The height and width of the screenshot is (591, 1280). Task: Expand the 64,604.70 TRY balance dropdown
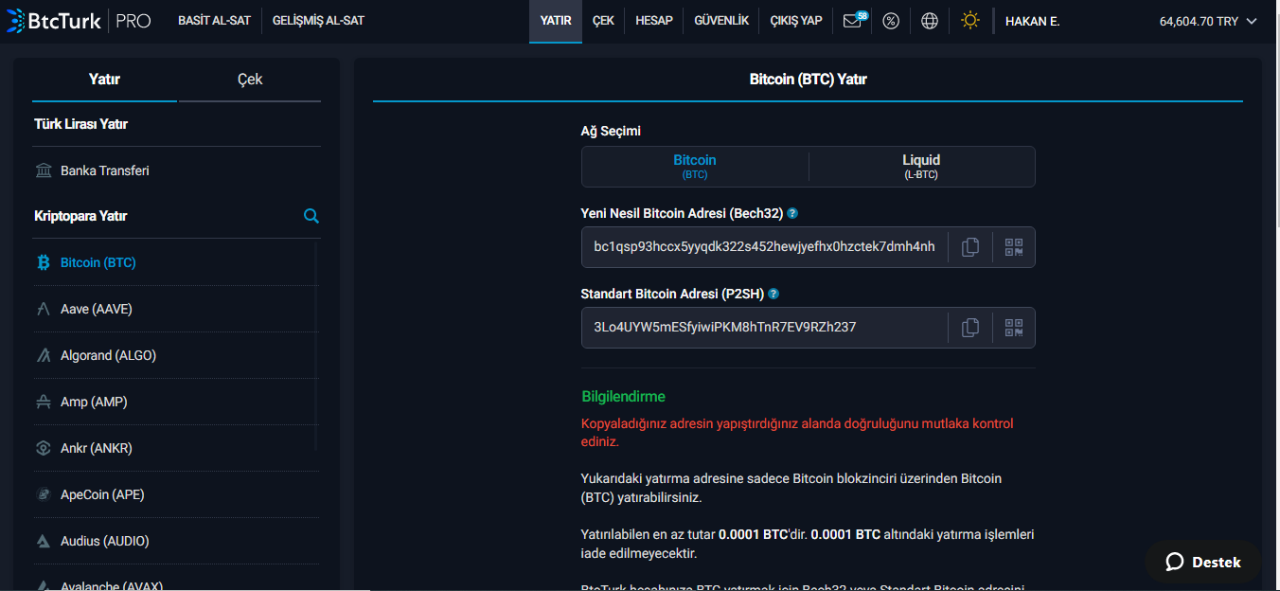(1208, 21)
